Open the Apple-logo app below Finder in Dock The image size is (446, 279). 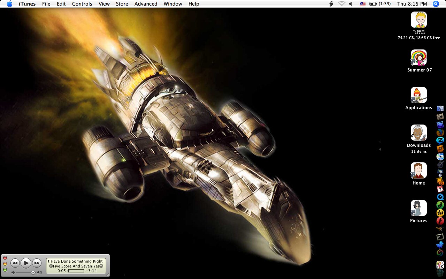pos(440,116)
